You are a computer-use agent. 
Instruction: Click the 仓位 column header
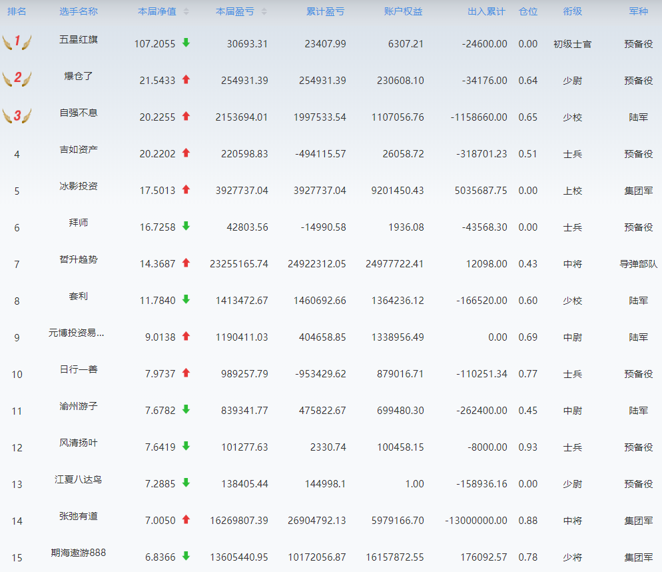[x=528, y=12]
